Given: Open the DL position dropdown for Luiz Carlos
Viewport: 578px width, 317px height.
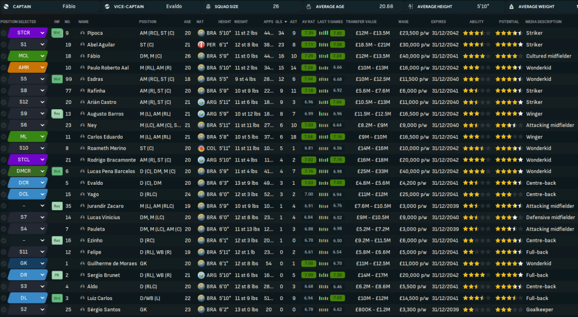Looking at the screenshot, I should (x=42, y=298).
